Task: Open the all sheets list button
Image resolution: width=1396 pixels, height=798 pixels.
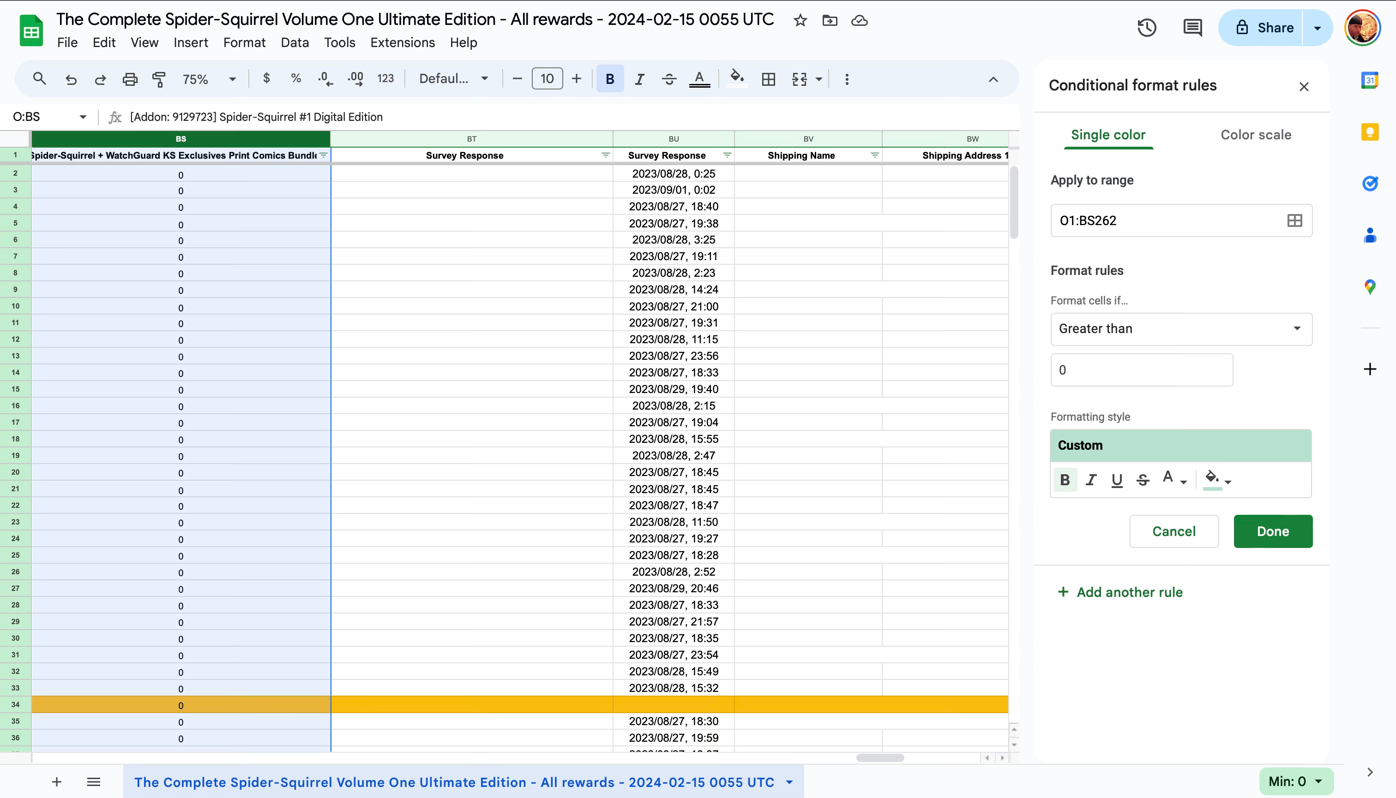Action: (x=94, y=782)
